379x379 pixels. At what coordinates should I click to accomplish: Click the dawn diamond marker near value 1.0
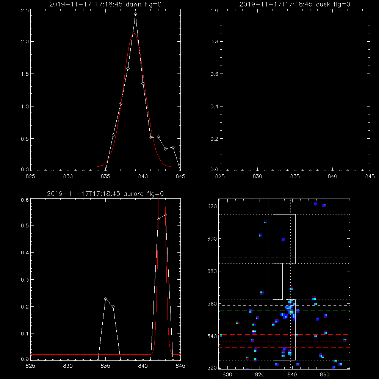pyautogui.click(x=121, y=104)
